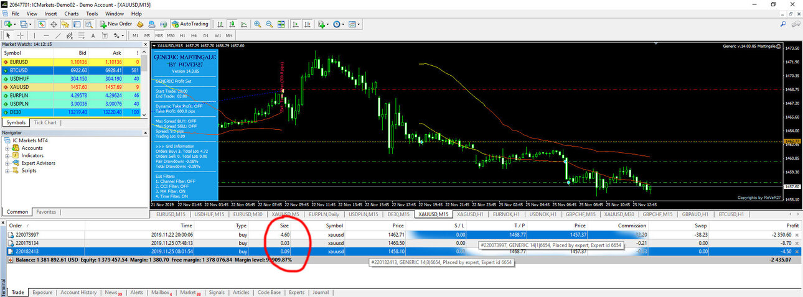Tile chart windows icon
This screenshot has width=803, height=297.
(x=281, y=24)
